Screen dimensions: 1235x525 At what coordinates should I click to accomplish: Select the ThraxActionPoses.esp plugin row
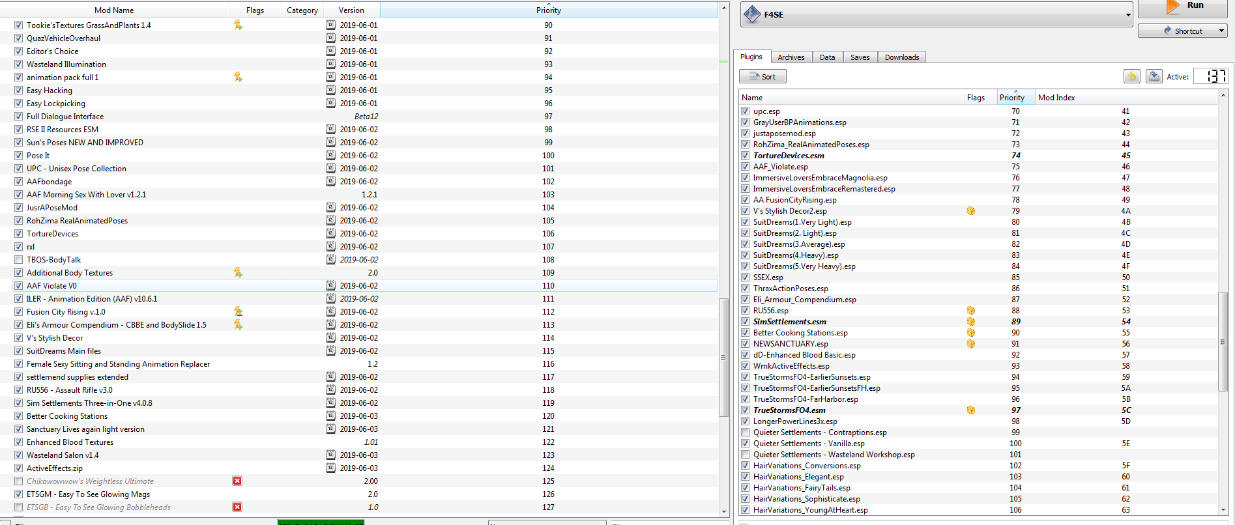[978, 289]
